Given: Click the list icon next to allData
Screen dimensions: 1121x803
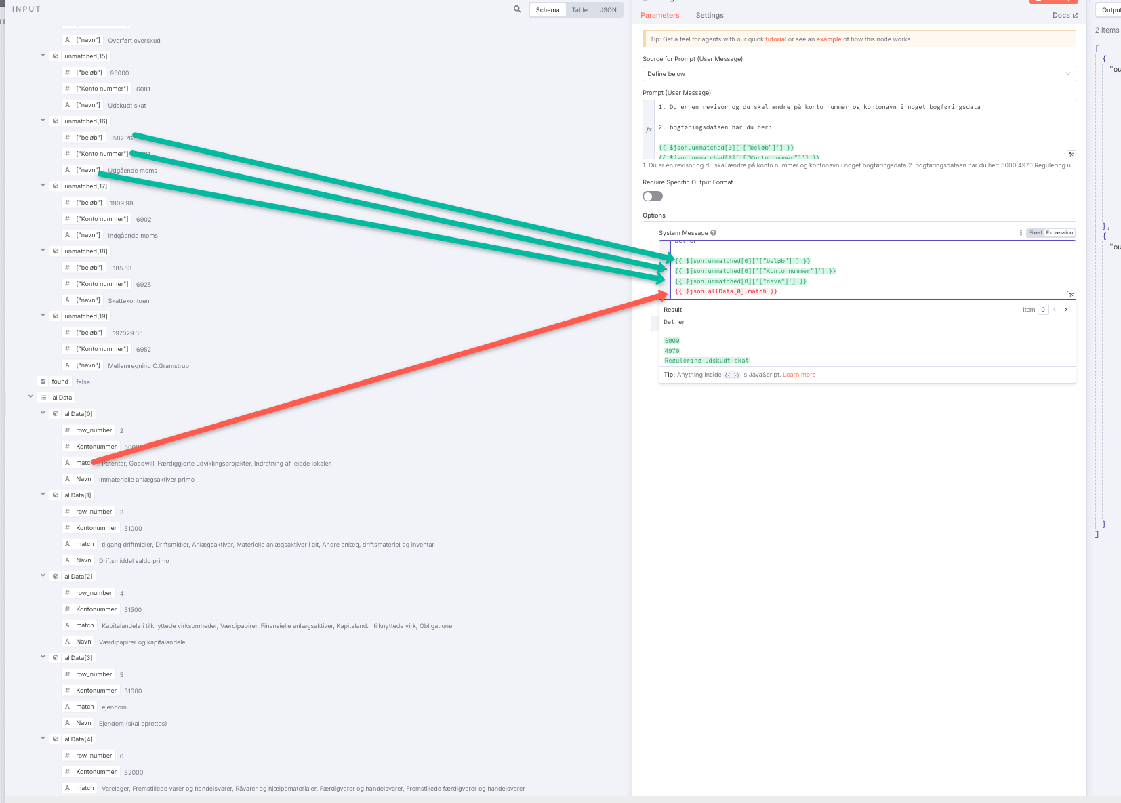Looking at the screenshot, I should tap(43, 398).
